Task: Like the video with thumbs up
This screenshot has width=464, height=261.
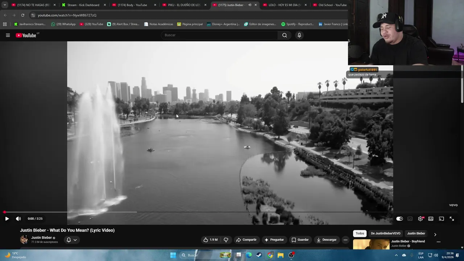Action: point(211,240)
